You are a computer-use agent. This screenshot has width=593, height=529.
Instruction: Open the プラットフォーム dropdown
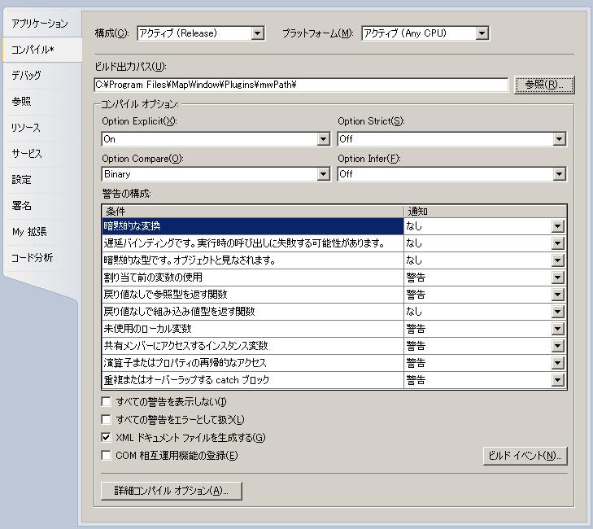(x=482, y=33)
